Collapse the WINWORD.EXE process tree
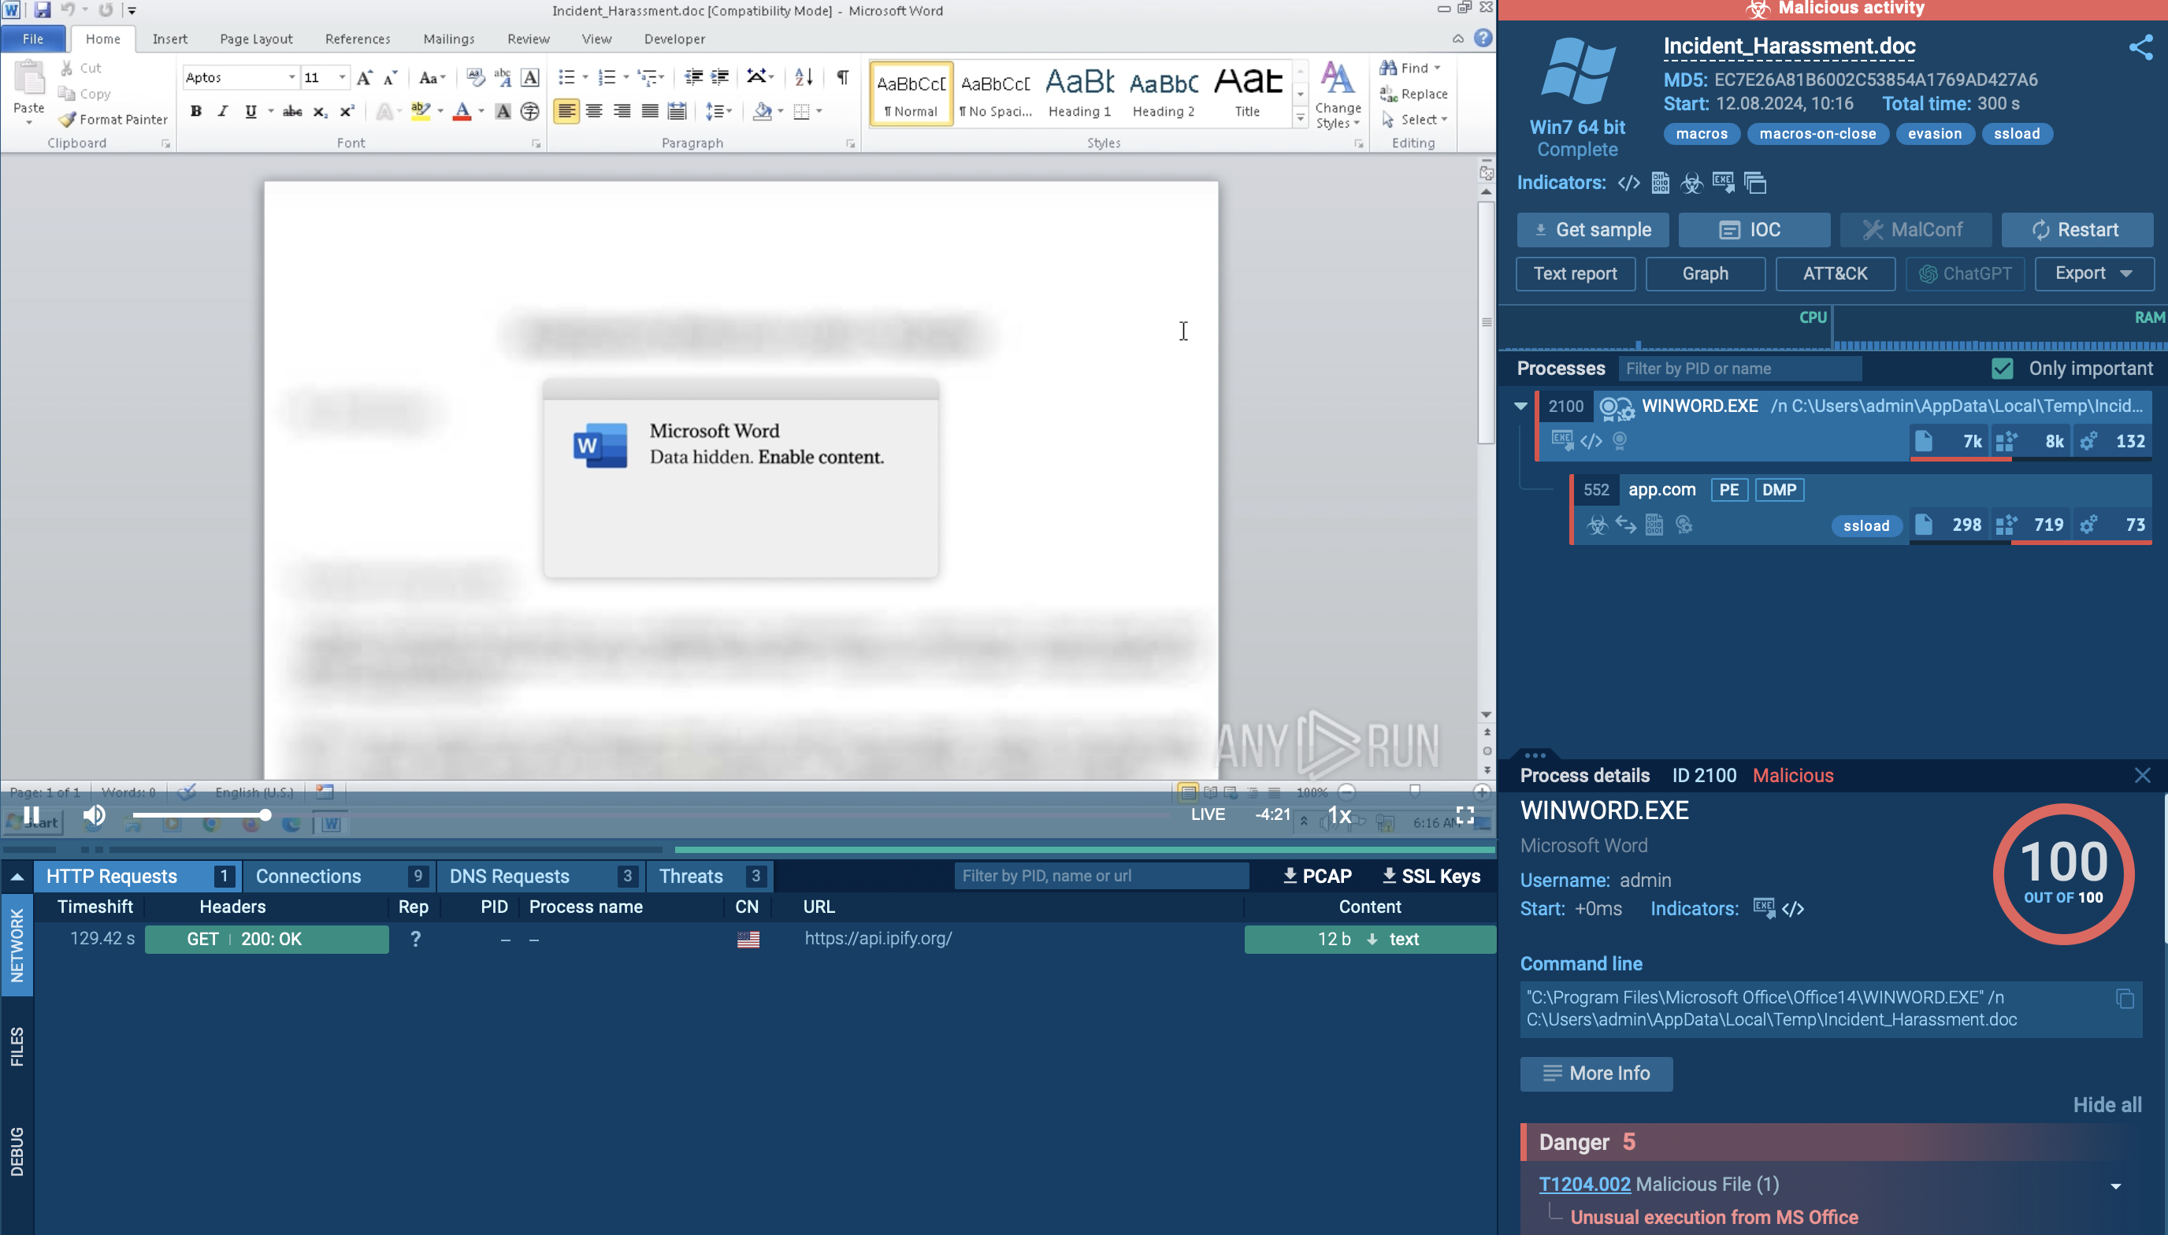 click(x=1520, y=406)
